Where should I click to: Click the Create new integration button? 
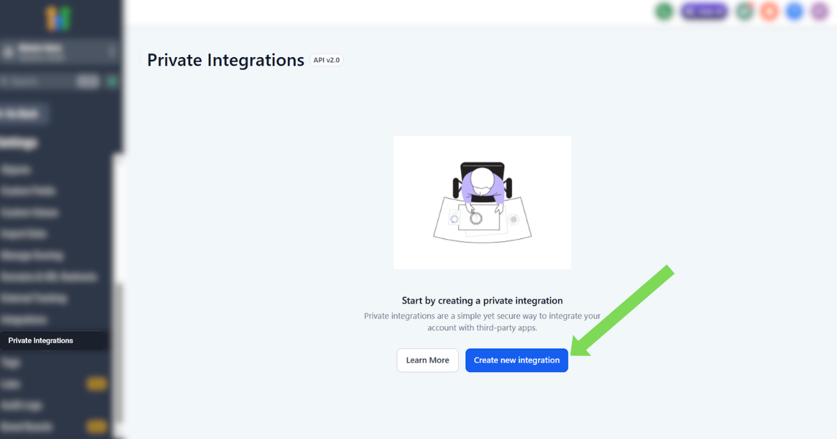(517, 360)
